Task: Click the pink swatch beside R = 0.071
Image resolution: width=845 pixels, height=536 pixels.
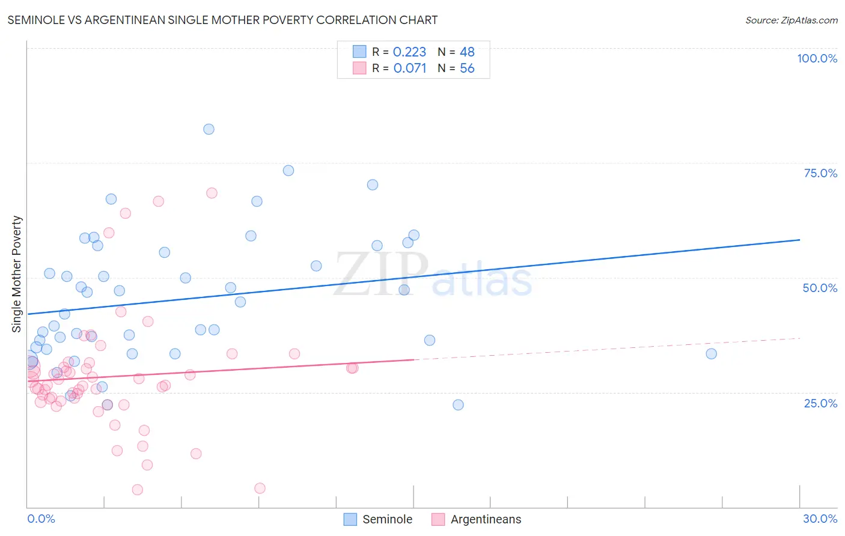Action: [359, 68]
